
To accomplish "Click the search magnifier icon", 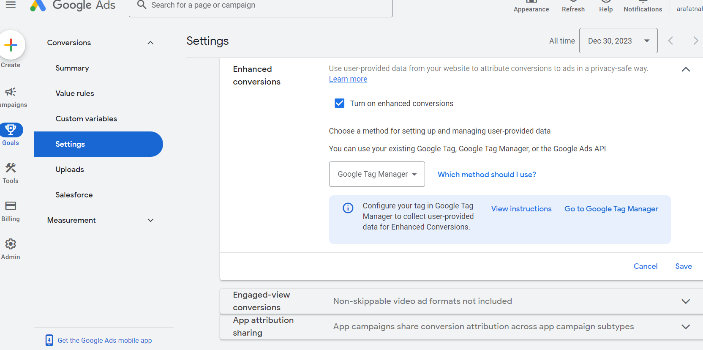I will coord(142,5).
